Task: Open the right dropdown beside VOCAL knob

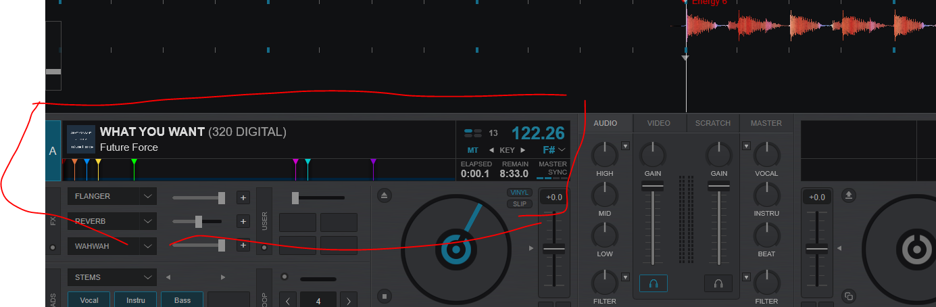Action: pyautogui.click(x=746, y=145)
